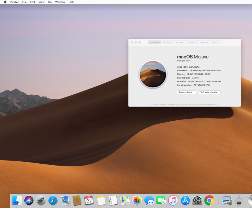The width and height of the screenshot is (252, 208).
Task: Open Maps app in the Dock
Action: (x=125, y=201)
